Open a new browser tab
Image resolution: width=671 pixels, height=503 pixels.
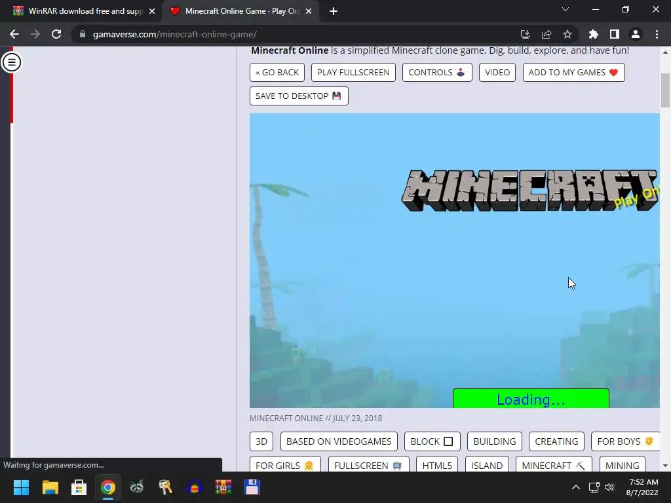point(334,11)
